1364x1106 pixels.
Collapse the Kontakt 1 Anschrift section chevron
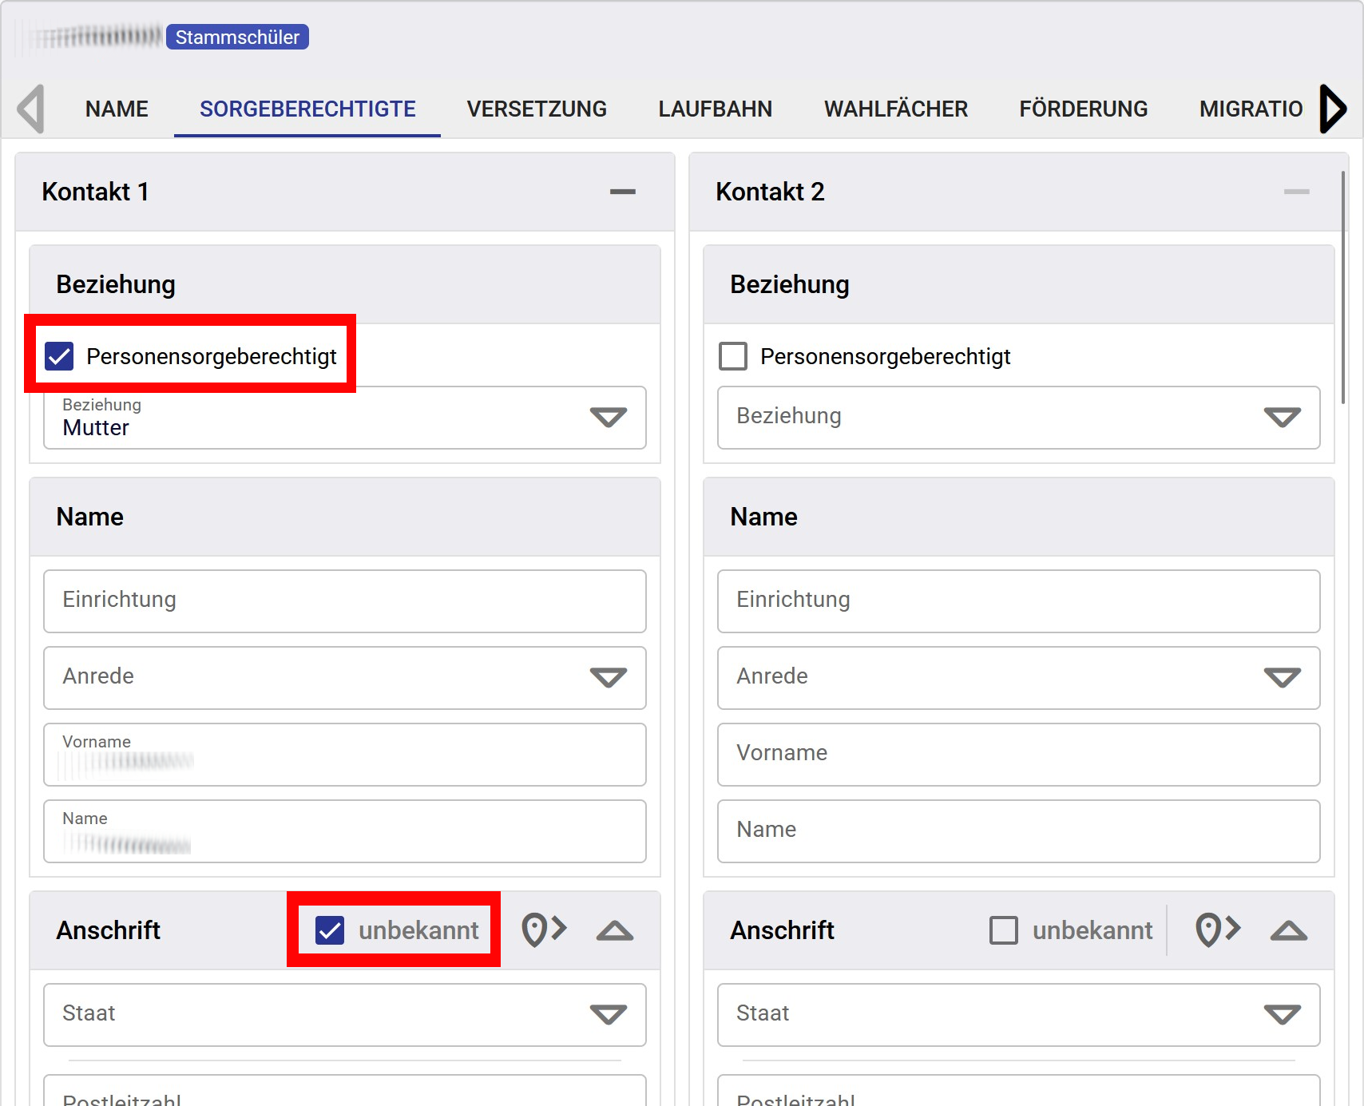tap(614, 930)
